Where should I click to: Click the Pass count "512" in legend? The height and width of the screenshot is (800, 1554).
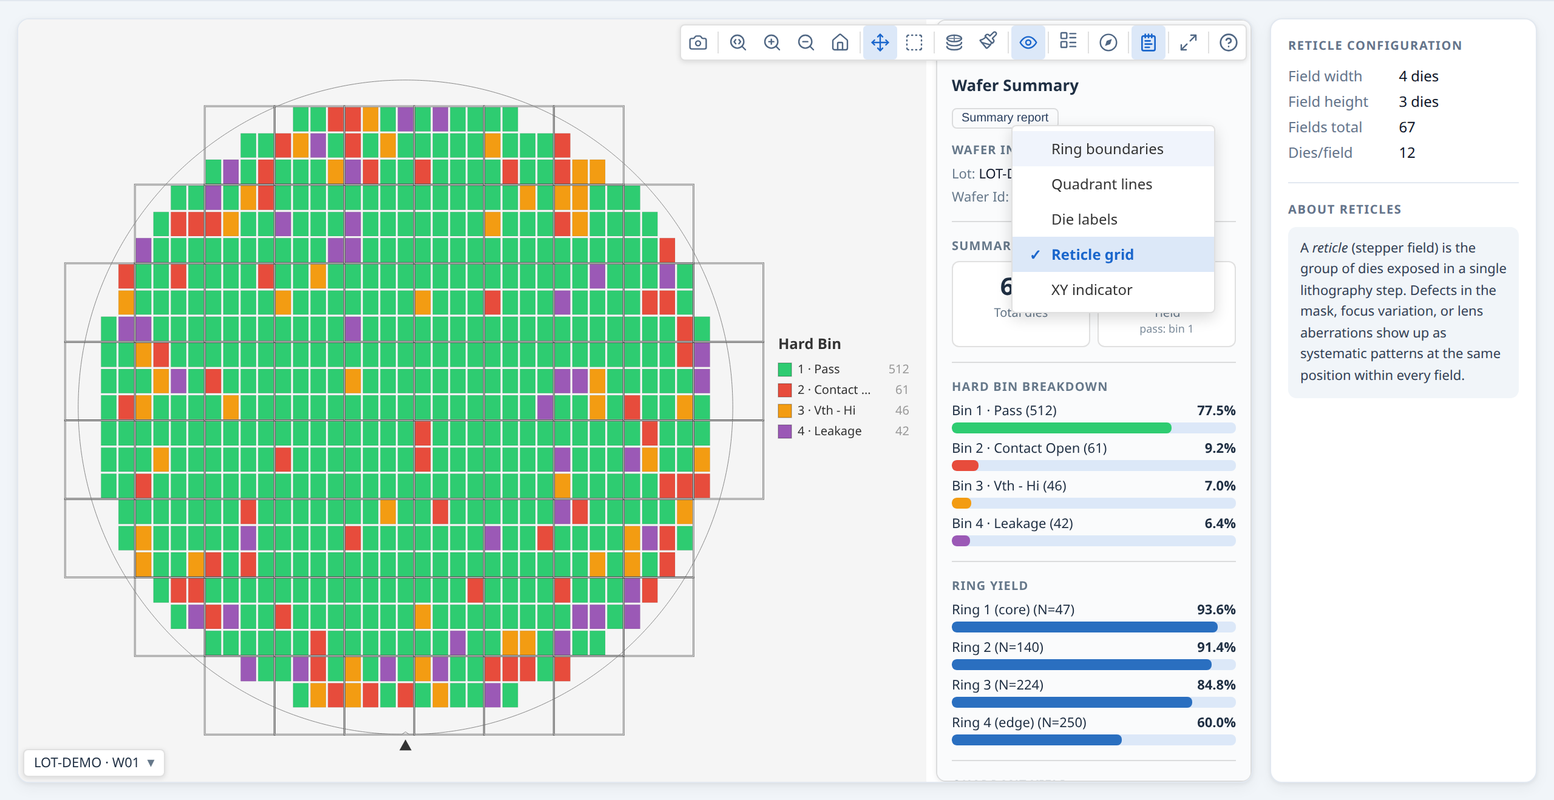tap(898, 369)
